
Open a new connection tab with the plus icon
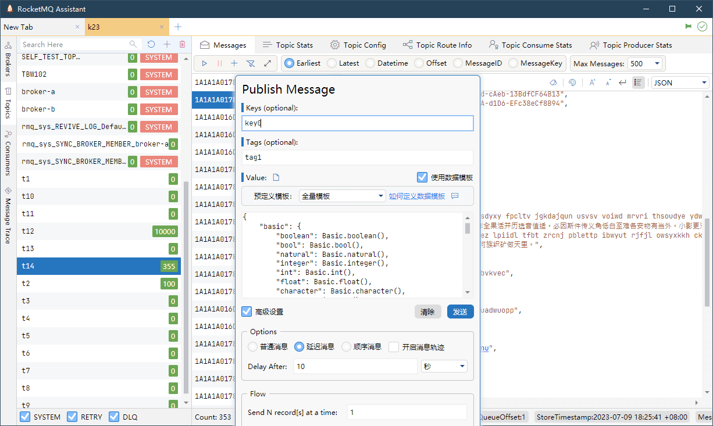pos(178,27)
